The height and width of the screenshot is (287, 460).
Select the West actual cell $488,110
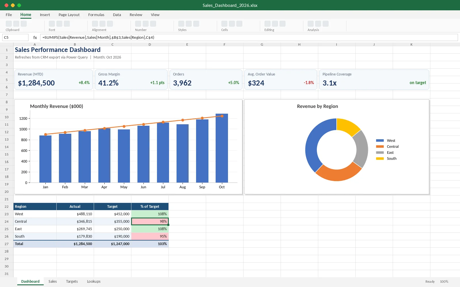tap(75, 214)
